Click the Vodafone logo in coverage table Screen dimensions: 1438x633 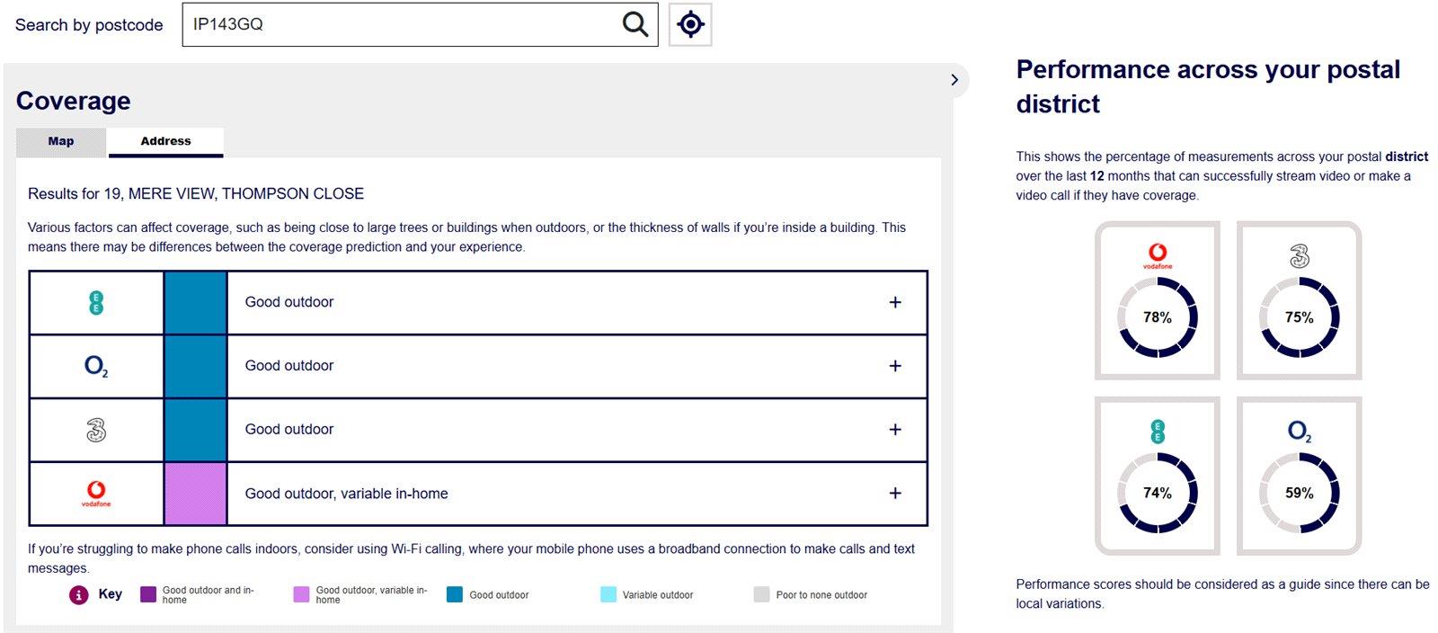96,494
